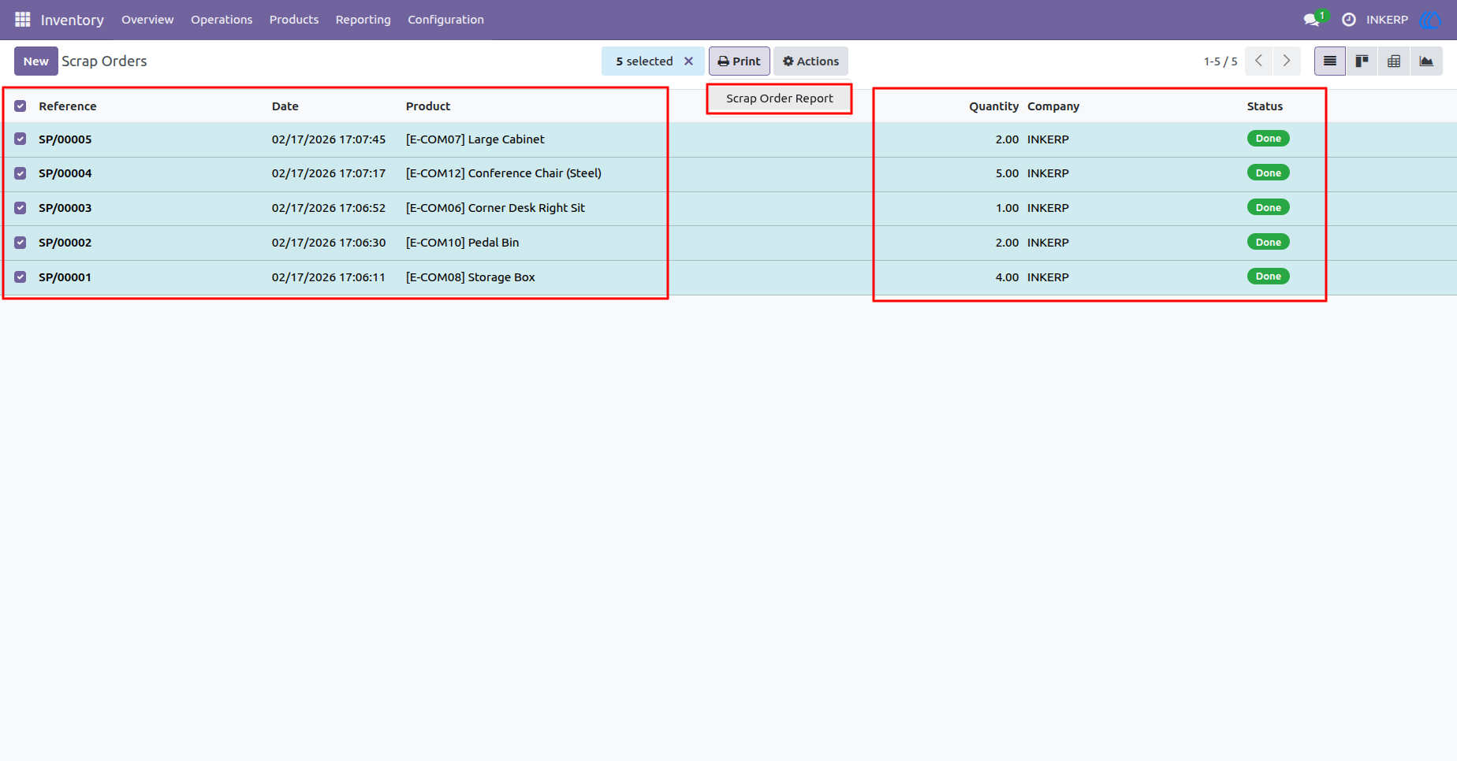The width and height of the screenshot is (1457, 761).
Task: Switch to list view
Action: click(x=1330, y=61)
